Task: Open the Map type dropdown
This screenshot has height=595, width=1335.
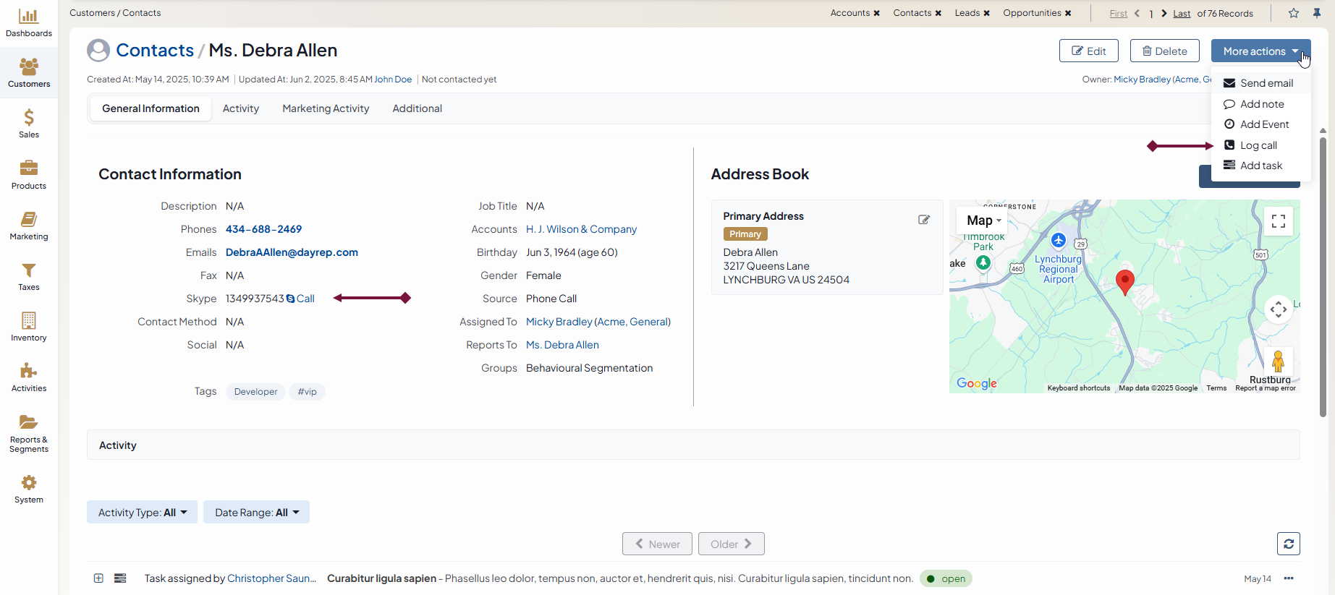Action: click(983, 221)
